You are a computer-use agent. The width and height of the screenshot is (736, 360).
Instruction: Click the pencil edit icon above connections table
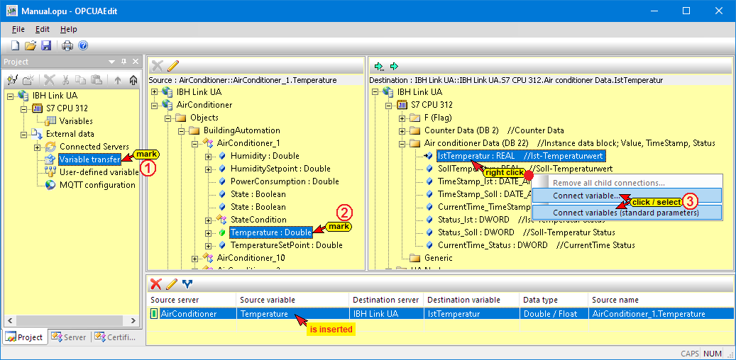point(172,283)
